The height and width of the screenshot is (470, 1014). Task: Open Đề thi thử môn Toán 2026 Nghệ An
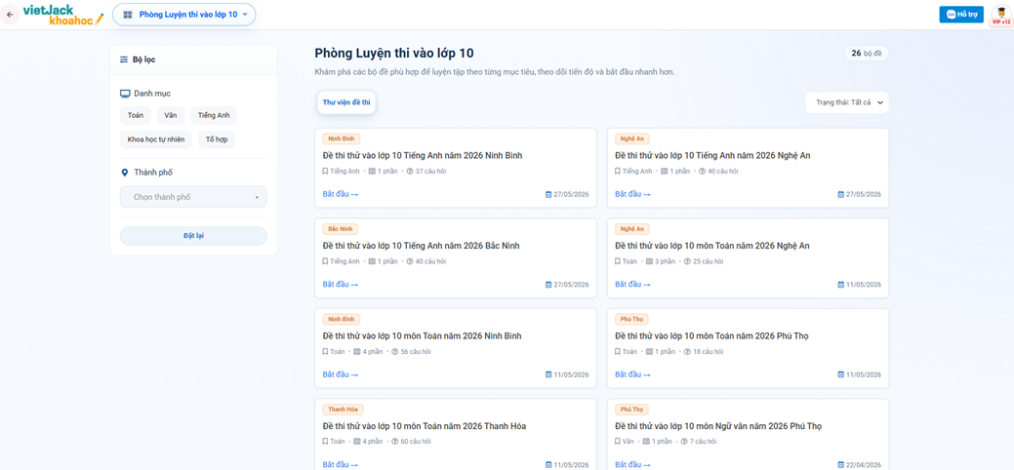tap(712, 246)
